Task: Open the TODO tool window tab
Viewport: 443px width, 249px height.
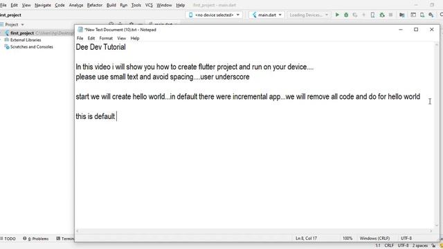Action: tap(8, 239)
